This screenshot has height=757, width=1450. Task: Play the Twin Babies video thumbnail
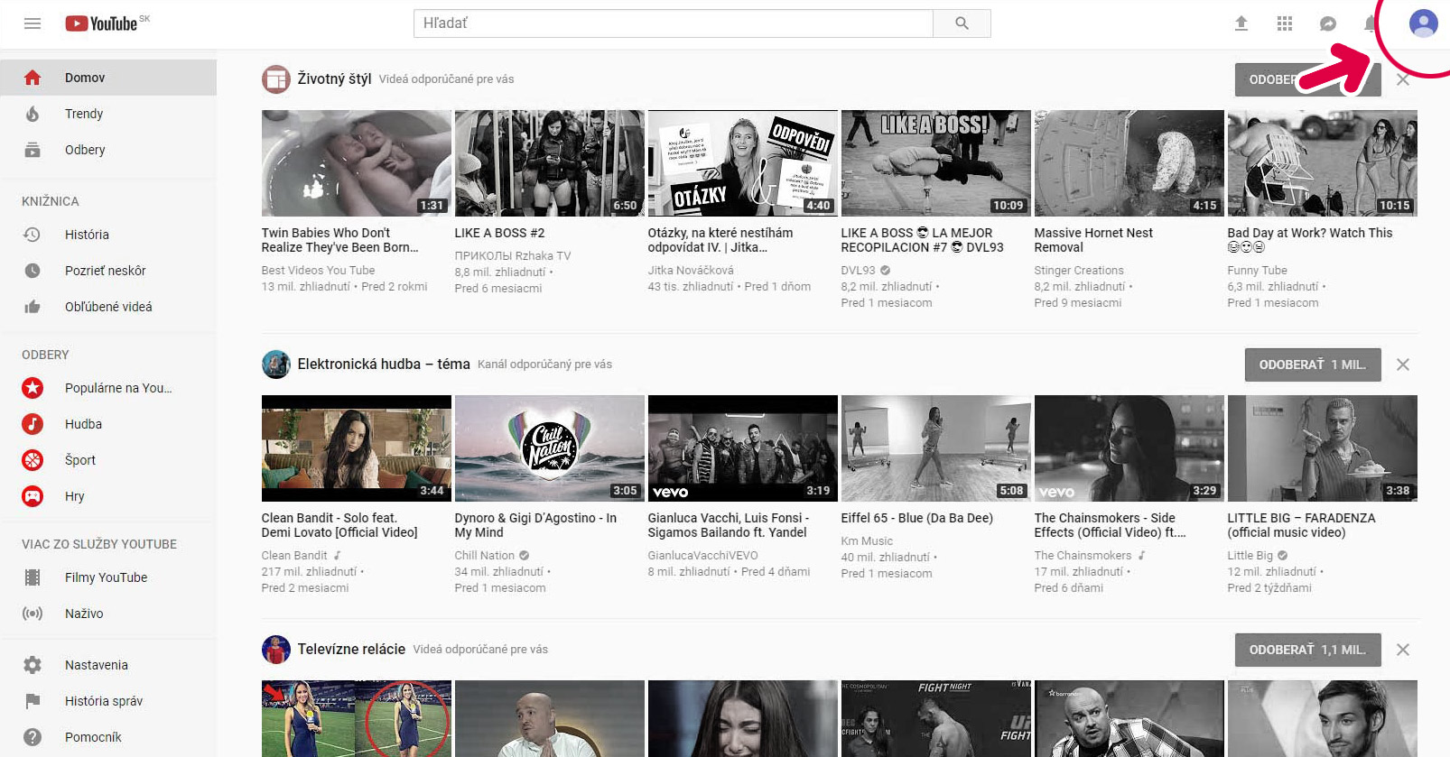[357, 163]
